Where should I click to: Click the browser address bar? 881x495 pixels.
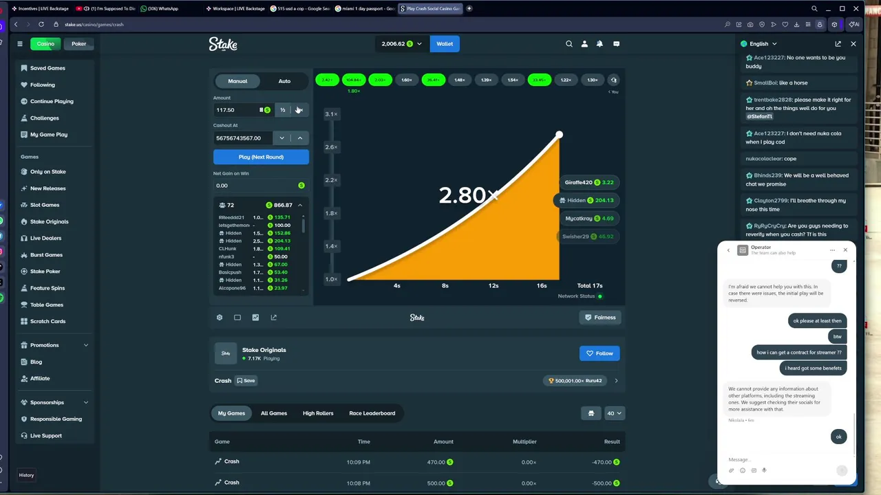click(x=385, y=24)
